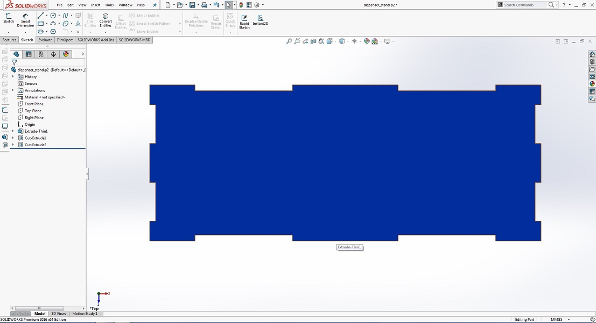The width and height of the screenshot is (596, 323).
Task: Click Apply Scene icon
Action: [375, 41]
